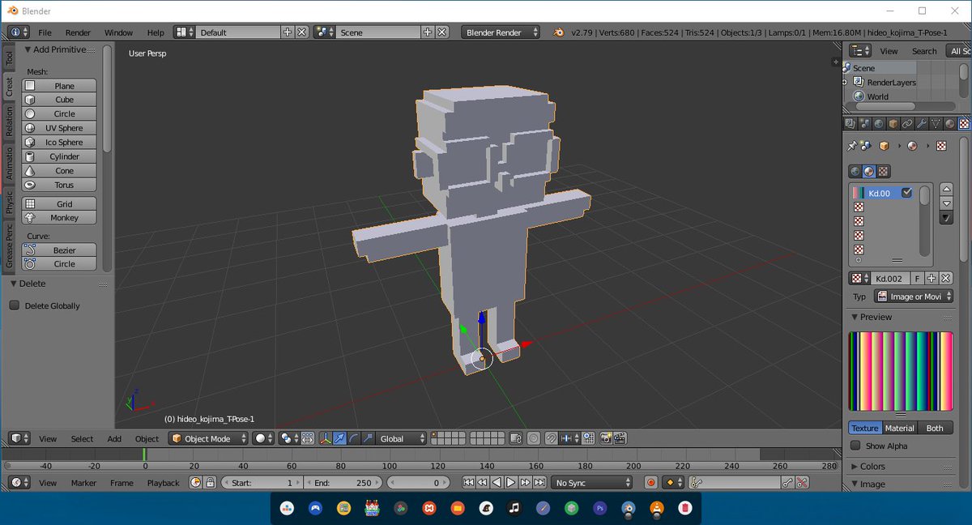Expand the RenderLayers tree item
Screen dimensions: 972x525
pos(845,82)
